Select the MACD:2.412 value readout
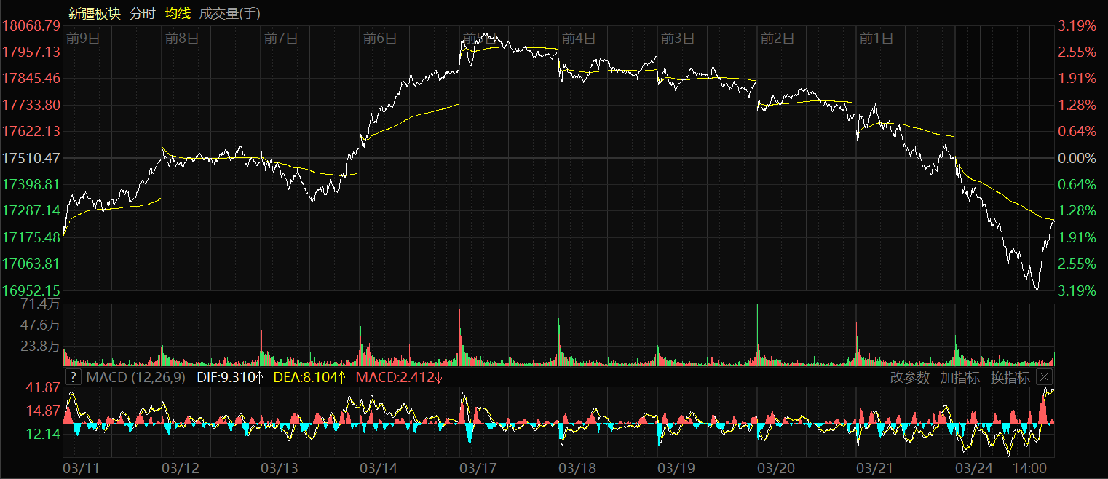Screen dimensions: 1108x479 point(399,377)
